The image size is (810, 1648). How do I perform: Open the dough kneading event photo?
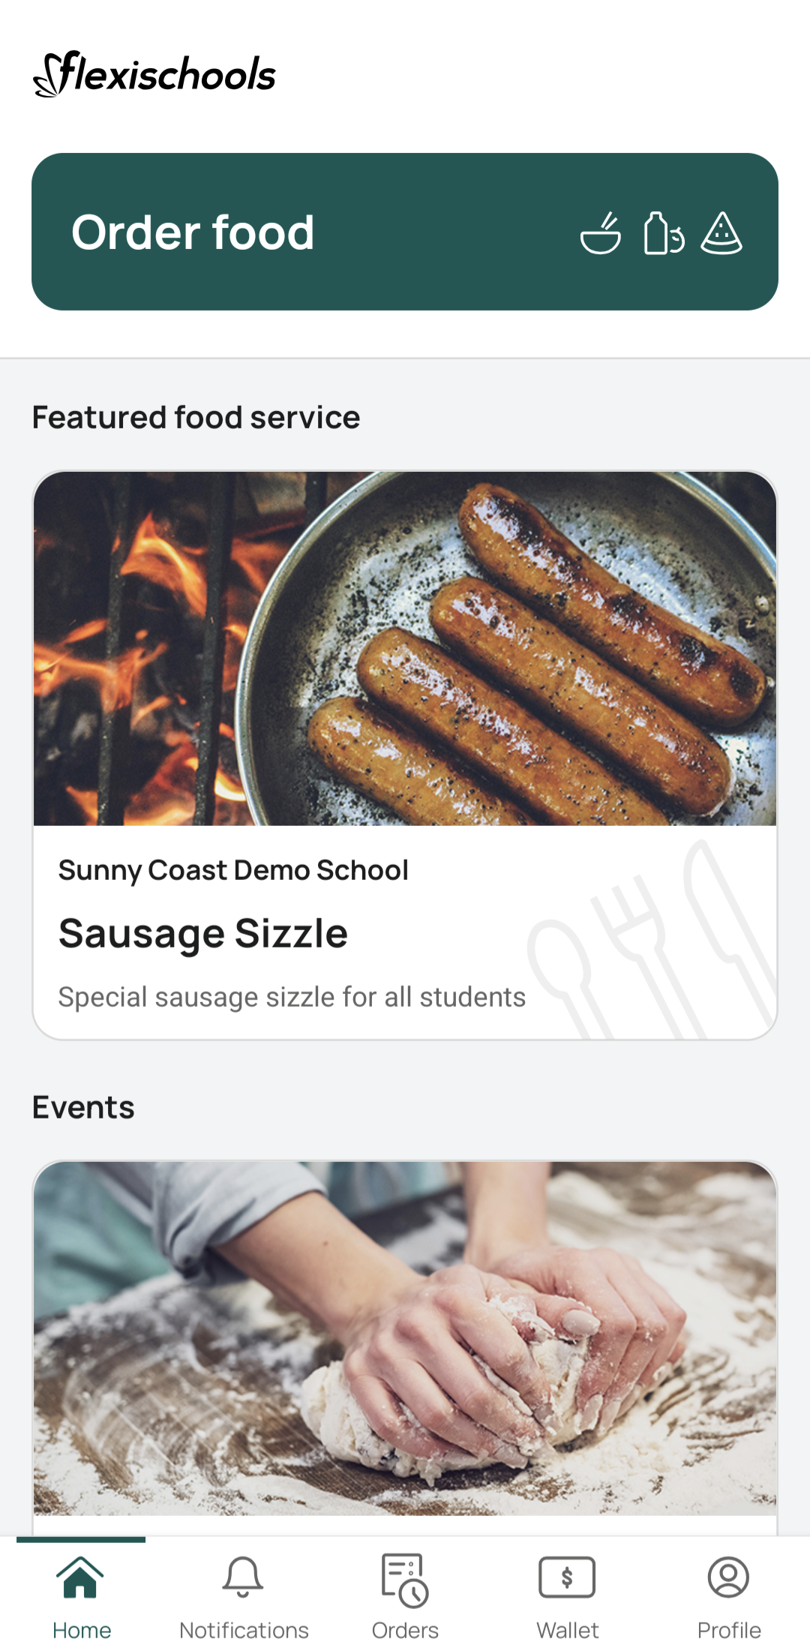coord(405,1339)
